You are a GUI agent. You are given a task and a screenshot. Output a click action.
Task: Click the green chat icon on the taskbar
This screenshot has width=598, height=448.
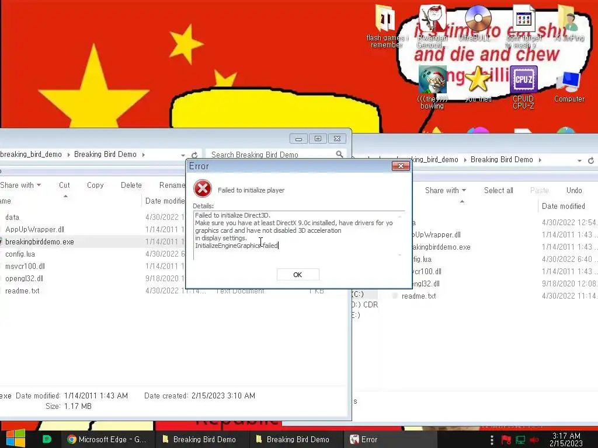pyautogui.click(x=47, y=439)
